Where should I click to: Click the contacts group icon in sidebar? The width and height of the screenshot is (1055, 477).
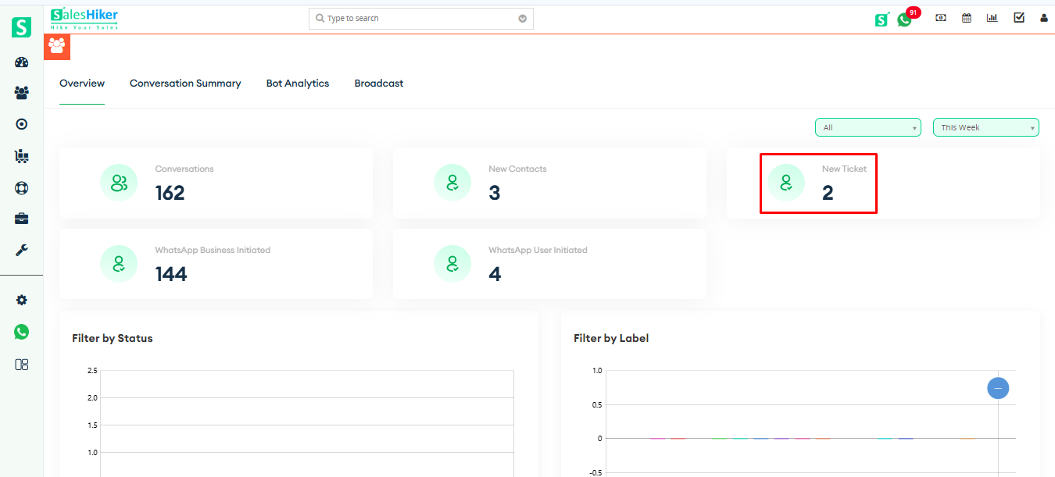click(21, 93)
